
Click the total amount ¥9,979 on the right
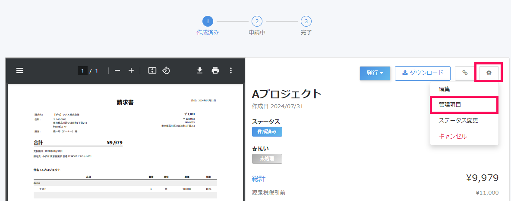coord(482,178)
